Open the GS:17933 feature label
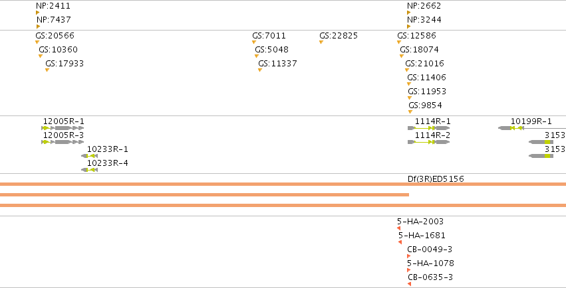 (x=65, y=63)
